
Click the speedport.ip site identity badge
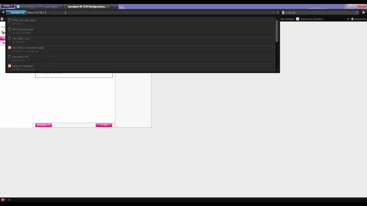pos(16,13)
